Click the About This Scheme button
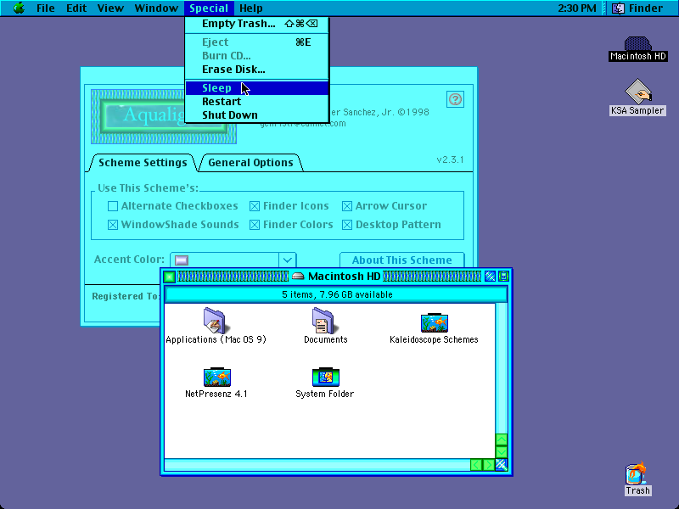 (401, 260)
